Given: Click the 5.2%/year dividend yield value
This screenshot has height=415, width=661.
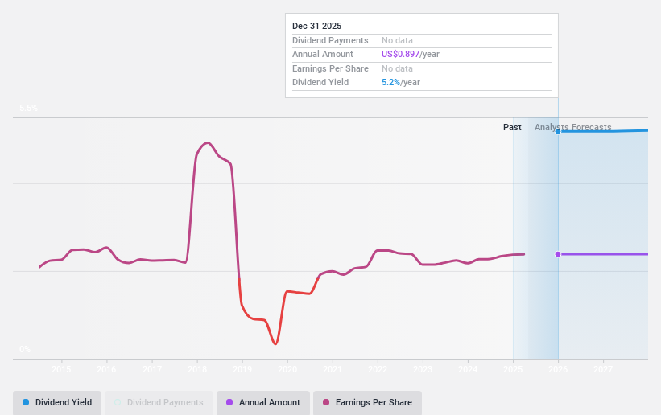Looking at the screenshot, I should tap(401, 83).
